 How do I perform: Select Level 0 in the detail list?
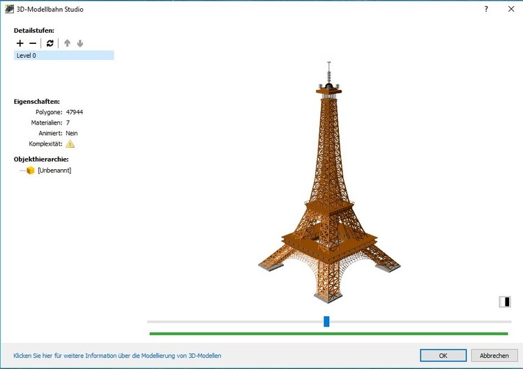63,55
